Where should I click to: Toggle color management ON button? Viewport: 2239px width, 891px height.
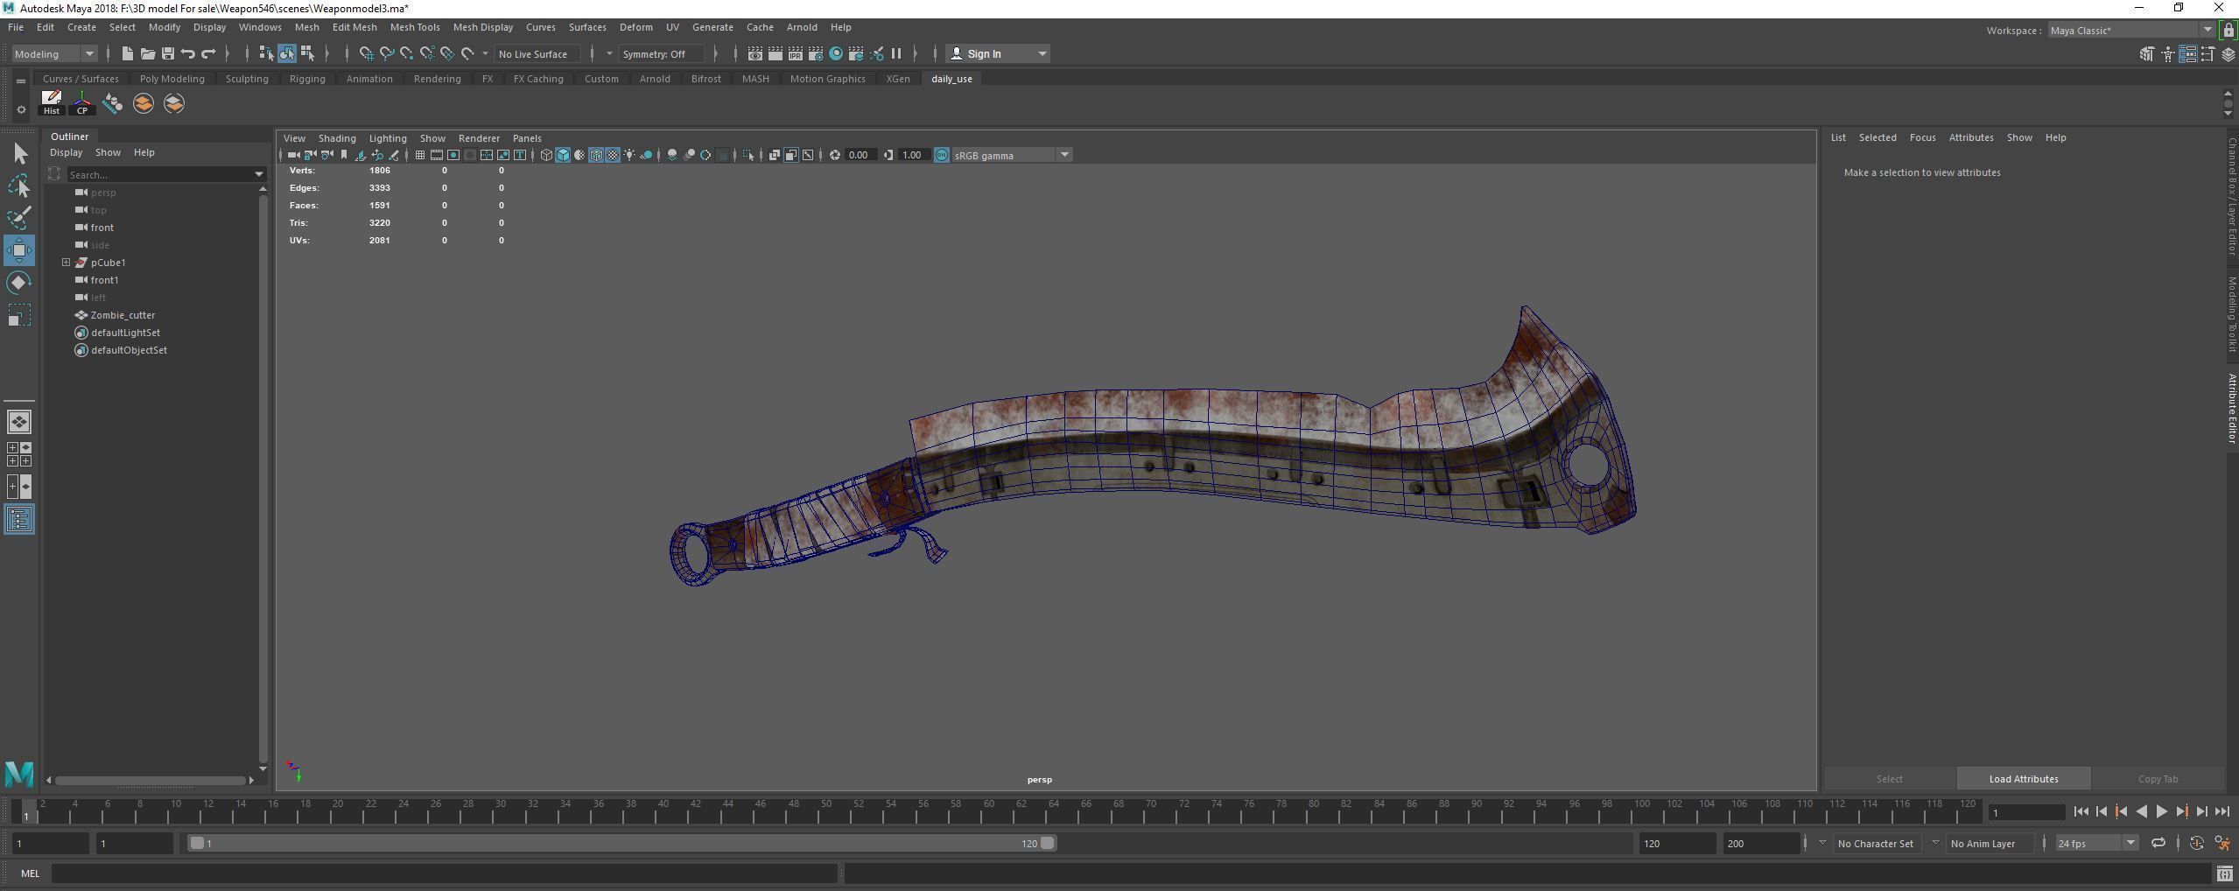pos(942,155)
